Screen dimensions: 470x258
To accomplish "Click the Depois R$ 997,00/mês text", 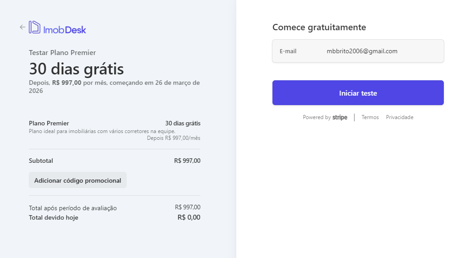I will [174, 138].
